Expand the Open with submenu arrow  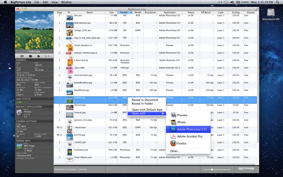[x=163, y=113]
